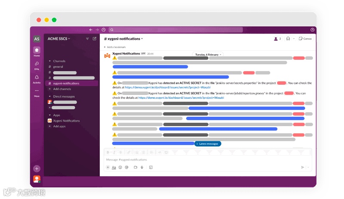Record an audio clip with microphone
344x199 pixels.
[x=142, y=167]
